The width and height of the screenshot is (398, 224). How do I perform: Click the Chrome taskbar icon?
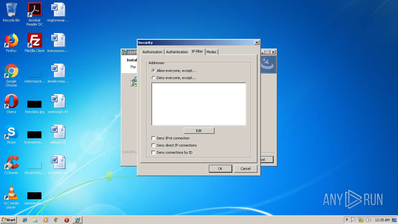(x=56, y=220)
